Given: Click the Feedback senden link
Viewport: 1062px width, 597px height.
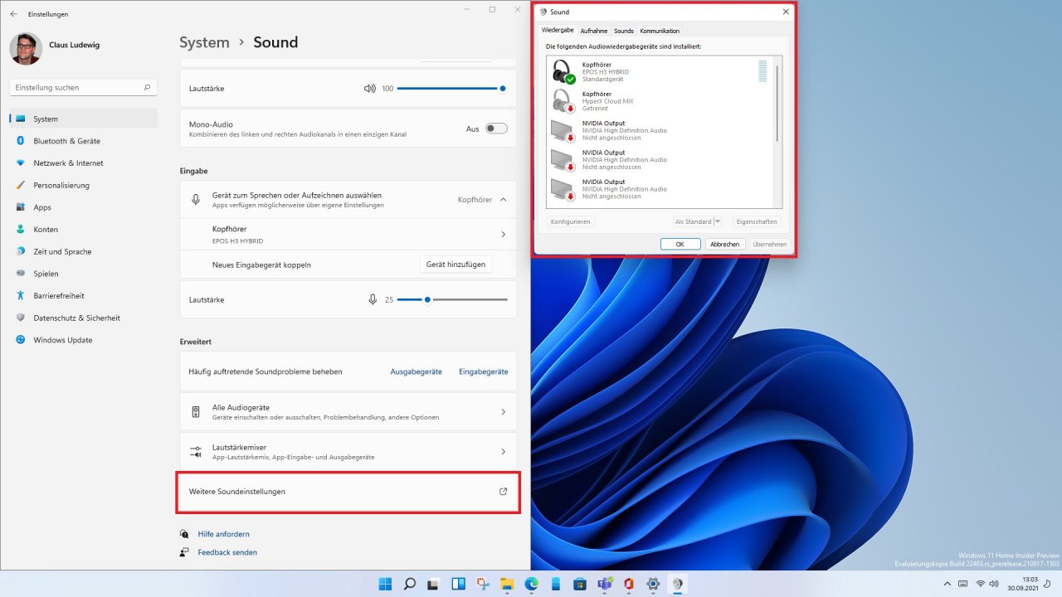Looking at the screenshot, I should pyautogui.click(x=227, y=552).
